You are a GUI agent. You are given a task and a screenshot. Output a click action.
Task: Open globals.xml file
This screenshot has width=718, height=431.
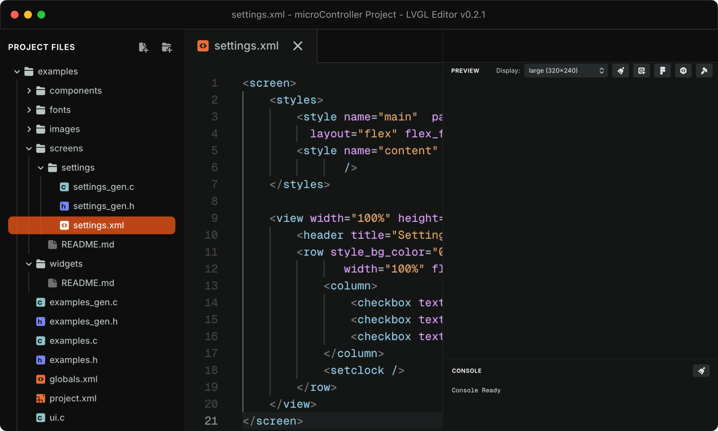(74, 379)
